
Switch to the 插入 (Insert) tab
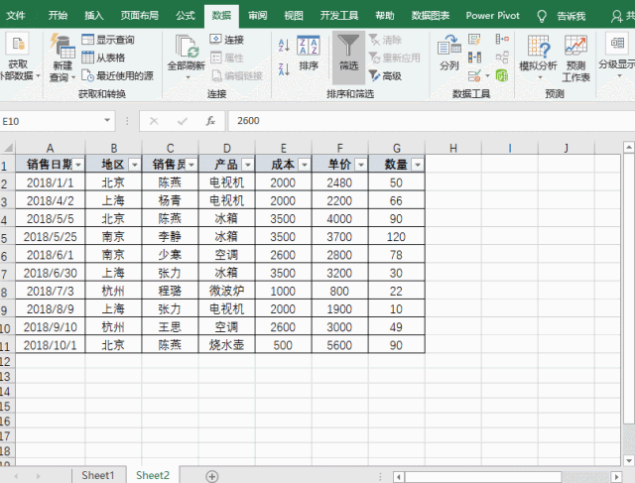click(93, 16)
